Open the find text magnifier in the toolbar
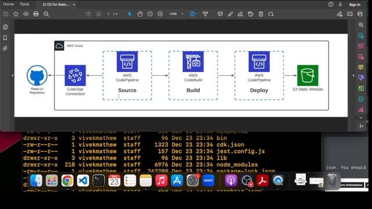The width and height of the screenshot is (372, 209). (46, 14)
